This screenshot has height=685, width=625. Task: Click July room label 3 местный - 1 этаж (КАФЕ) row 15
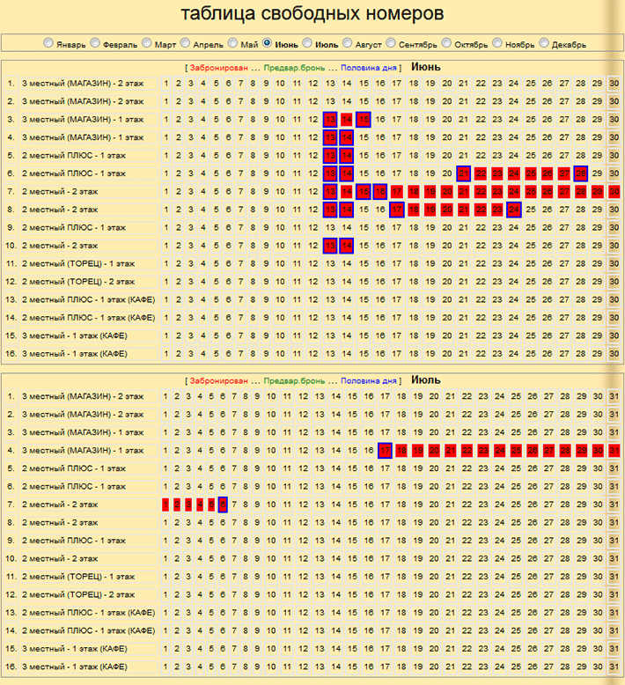point(75,649)
